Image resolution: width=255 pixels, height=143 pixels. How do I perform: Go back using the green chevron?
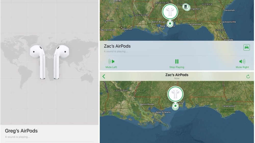coord(104,76)
